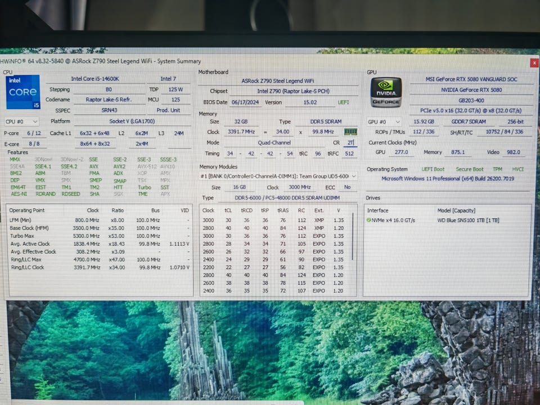Viewport: 540px width, 405px height.
Task: Open the GPU #0 selector dropdown
Action: (384, 121)
